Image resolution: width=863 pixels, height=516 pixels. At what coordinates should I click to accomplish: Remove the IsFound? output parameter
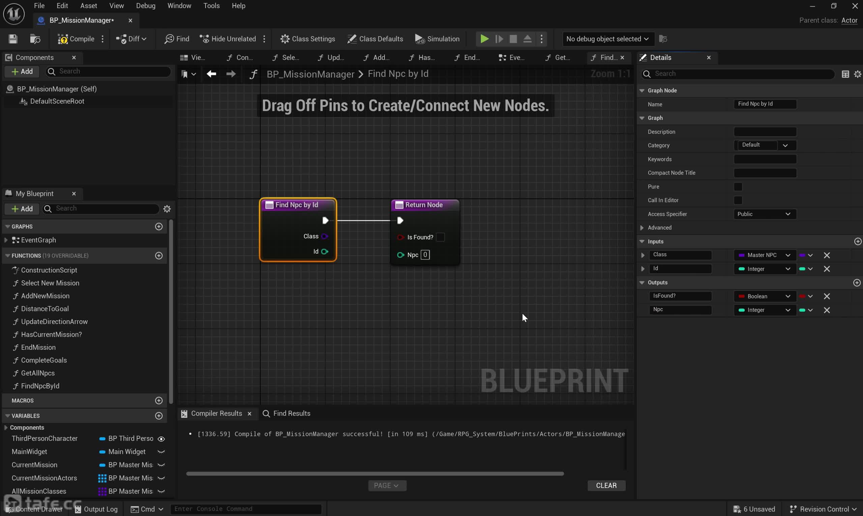pyautogui.click(x=827, y=296)
